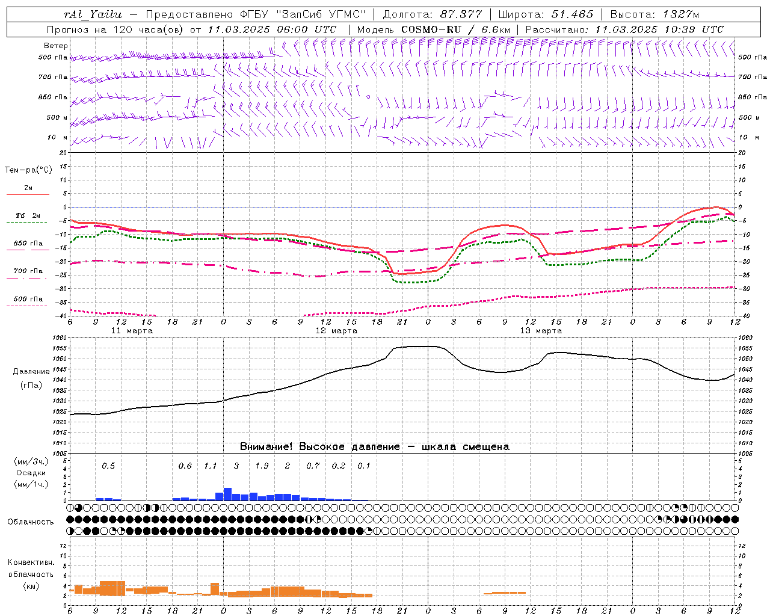Click the 0.7 three-hour precipitation value
Image resolution: width=770 pixels, height=616 pixels.
313,466
